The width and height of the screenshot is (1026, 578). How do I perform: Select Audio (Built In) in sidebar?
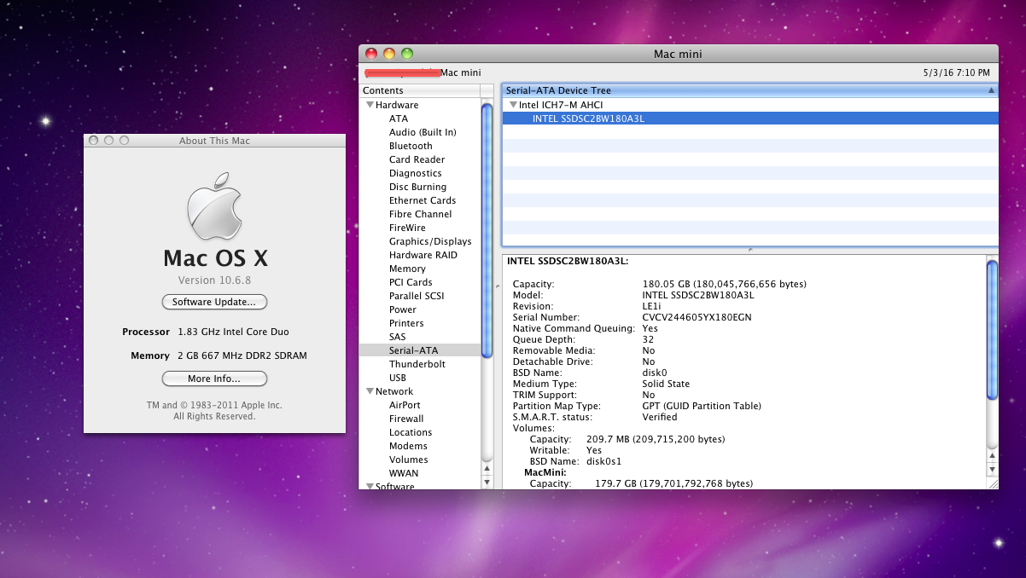point(423,132)
